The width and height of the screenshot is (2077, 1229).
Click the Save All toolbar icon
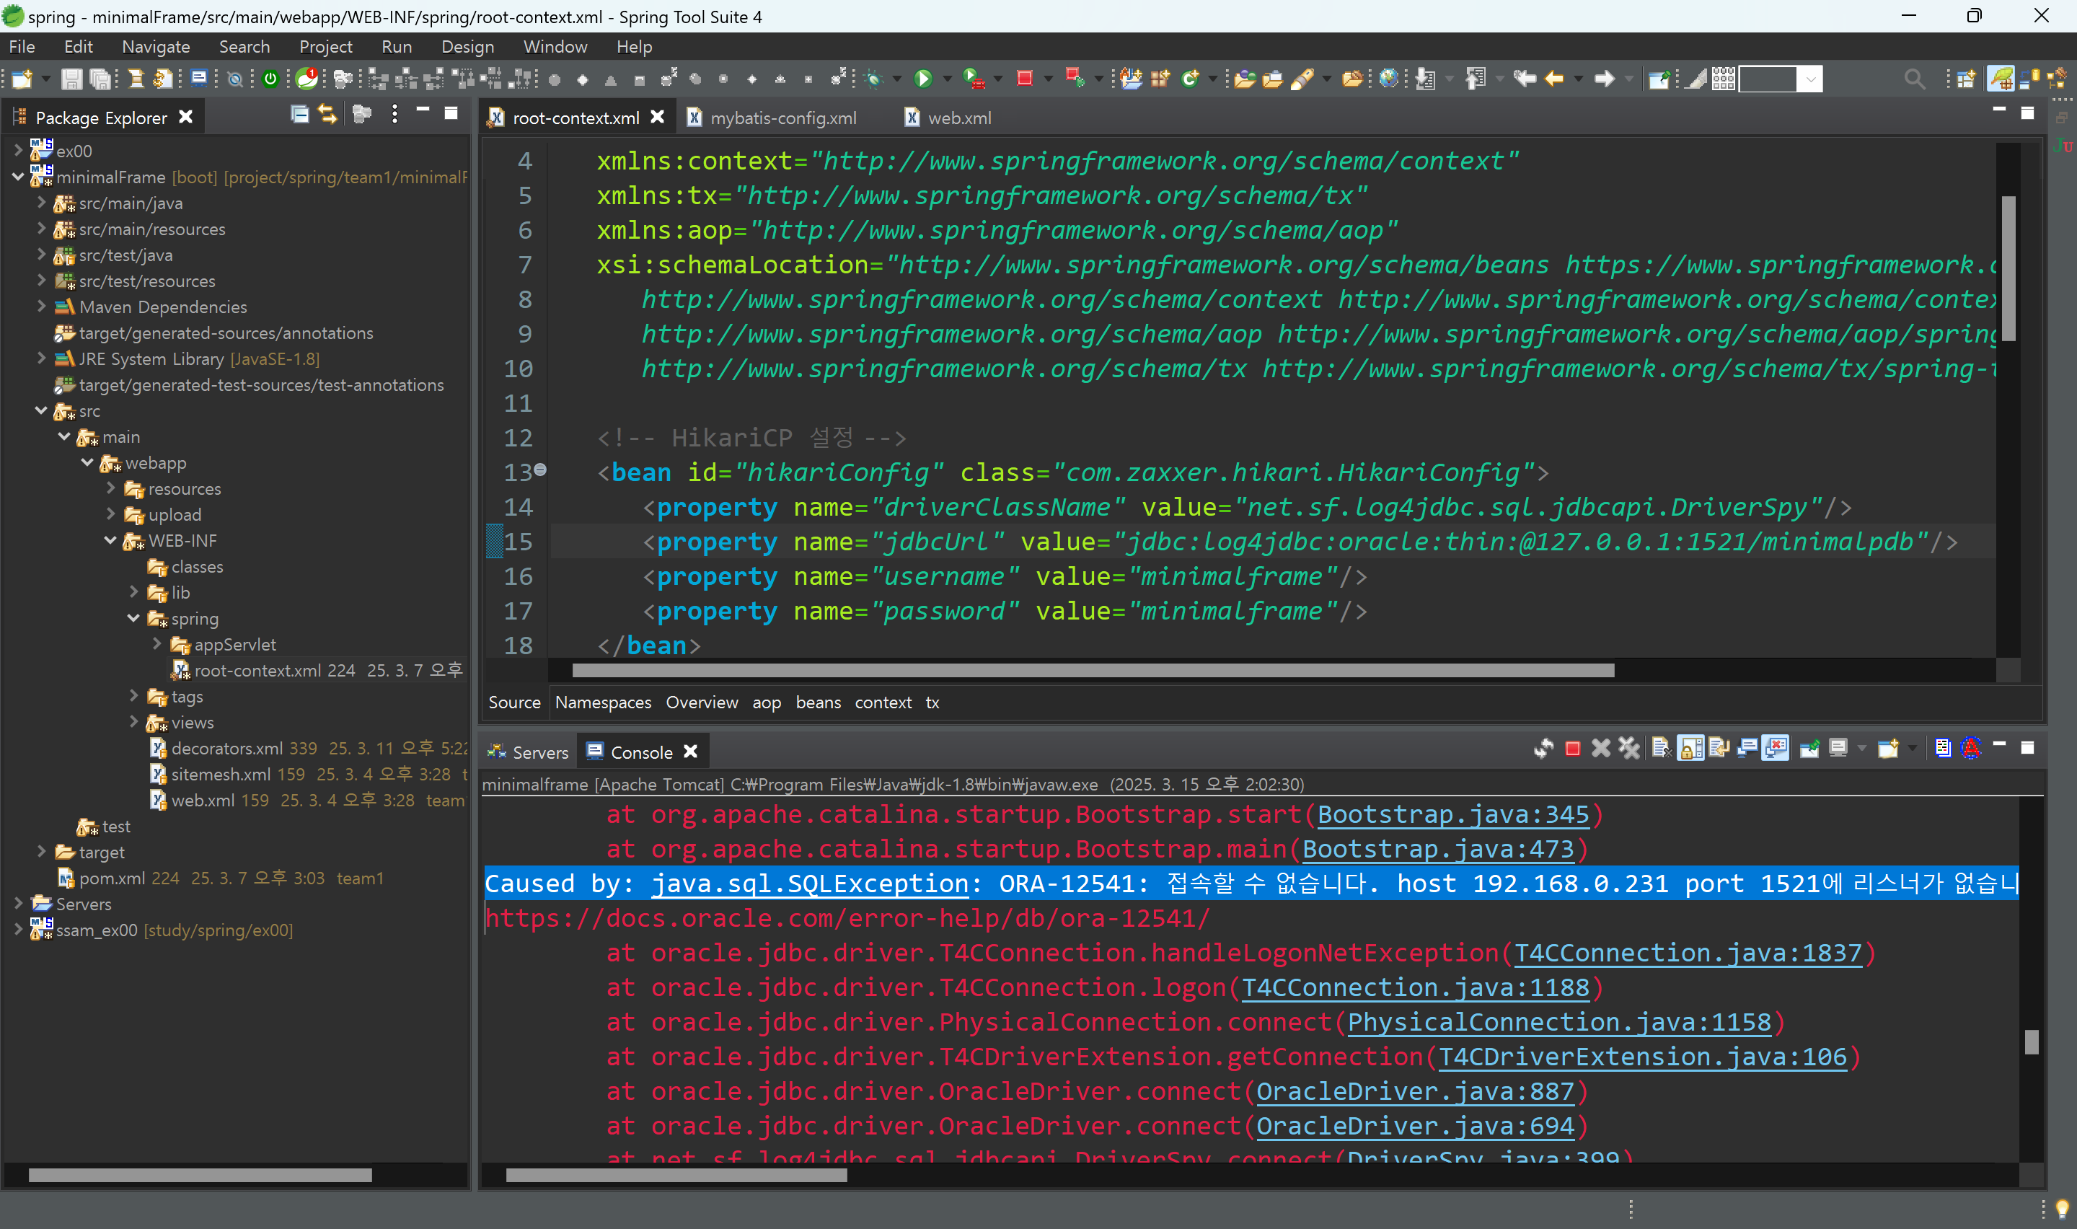coord(100,79)
